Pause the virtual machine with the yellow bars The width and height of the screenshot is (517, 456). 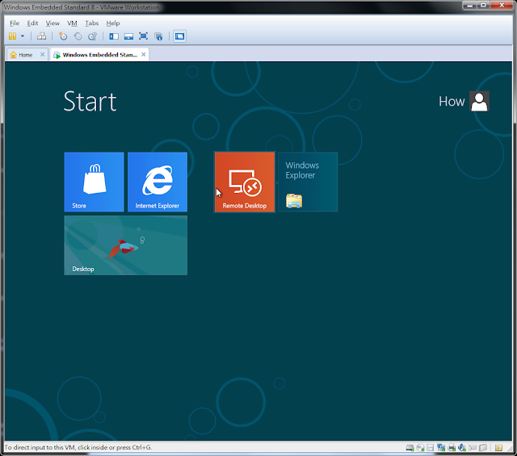point(12,36)
